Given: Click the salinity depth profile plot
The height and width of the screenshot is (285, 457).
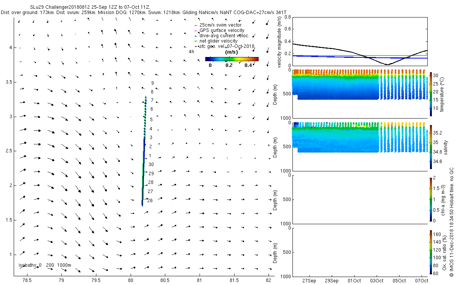Looking at the screenshot, I should 360,147.
